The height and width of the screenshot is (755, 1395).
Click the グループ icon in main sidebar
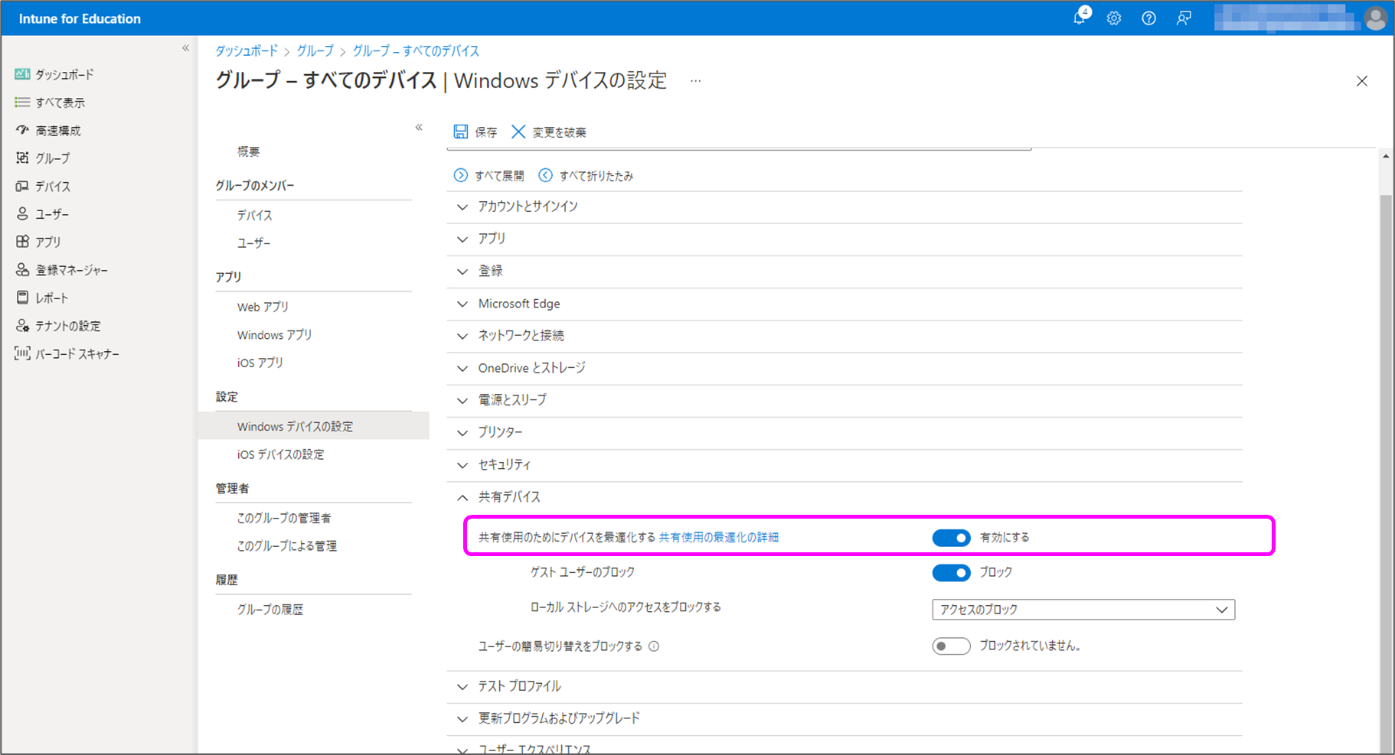point(22,158)
